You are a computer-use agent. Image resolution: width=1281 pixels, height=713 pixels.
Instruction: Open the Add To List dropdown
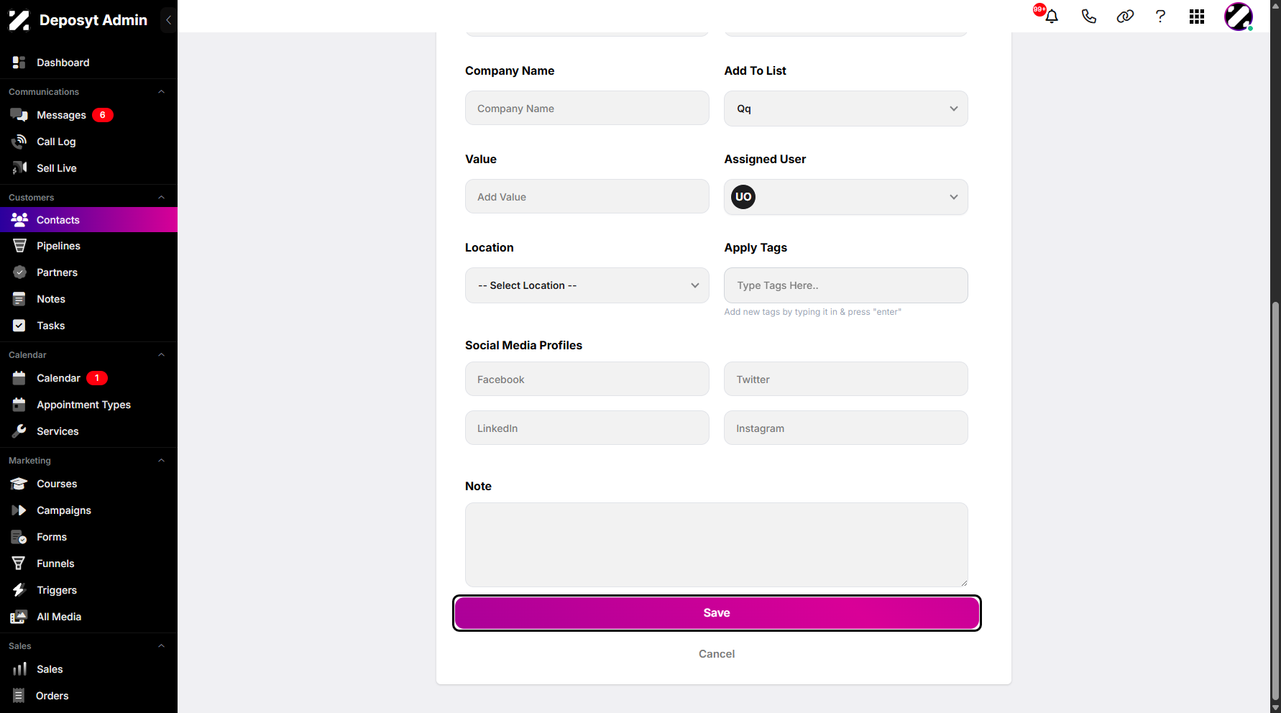tap(846, 109)
